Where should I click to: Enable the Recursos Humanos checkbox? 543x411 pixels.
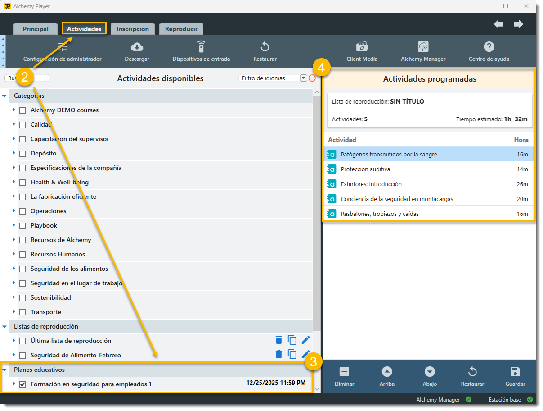(x=22, y=255)
